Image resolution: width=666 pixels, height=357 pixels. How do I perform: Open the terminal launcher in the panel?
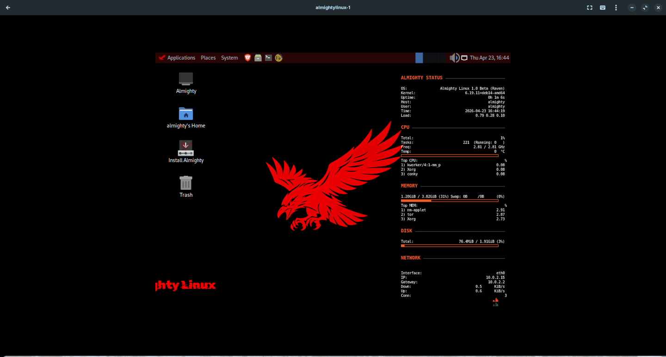[x=268, y=58]
